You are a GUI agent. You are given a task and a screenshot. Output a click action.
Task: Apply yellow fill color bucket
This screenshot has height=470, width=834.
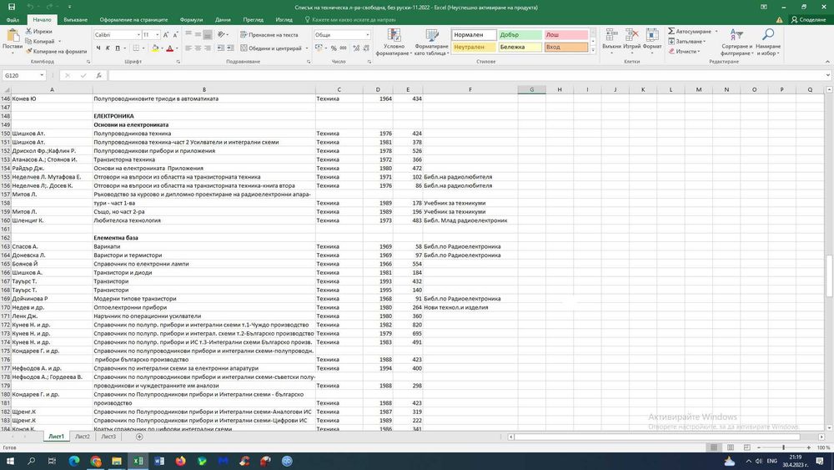[155, 48]
